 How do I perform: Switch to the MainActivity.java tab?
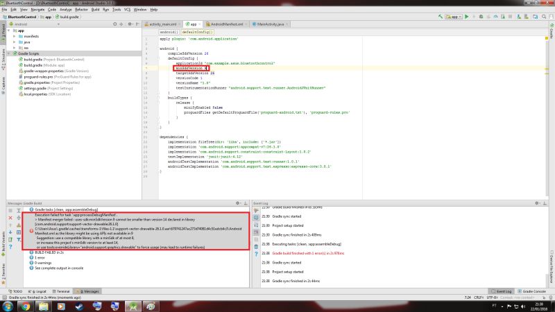(x=271, y=24)
